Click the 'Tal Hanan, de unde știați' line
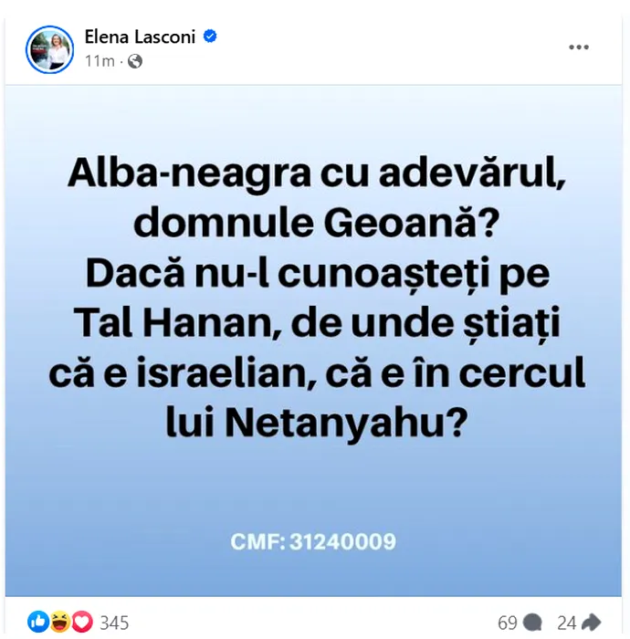The width and height of the screenshot is (630, 639). click(x=313, y=324)
